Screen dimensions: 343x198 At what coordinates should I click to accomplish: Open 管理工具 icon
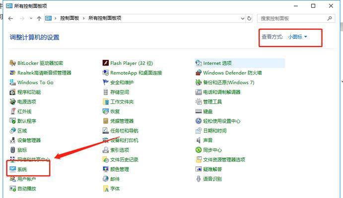(199, 102)
